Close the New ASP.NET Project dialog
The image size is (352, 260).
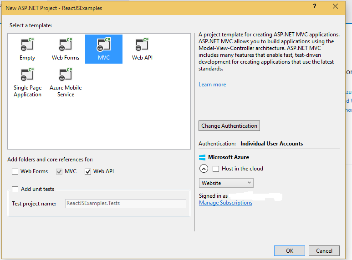click(x=335, y=6)
